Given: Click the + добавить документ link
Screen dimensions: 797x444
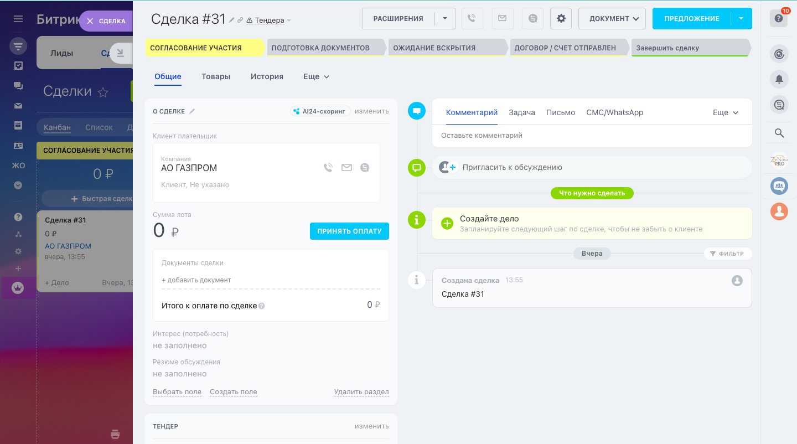Looking at the screenshot, I should click(196, 280).
